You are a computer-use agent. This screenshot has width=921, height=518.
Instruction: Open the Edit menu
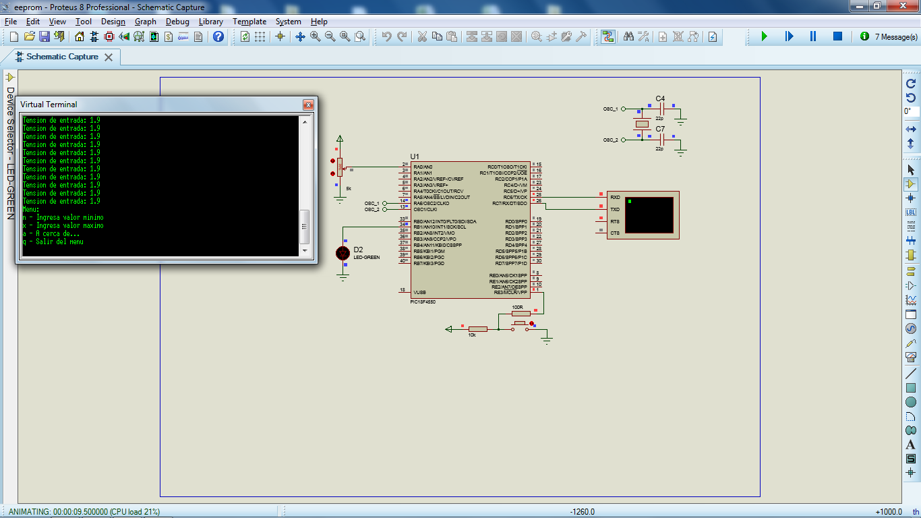[x=33, y=22]
